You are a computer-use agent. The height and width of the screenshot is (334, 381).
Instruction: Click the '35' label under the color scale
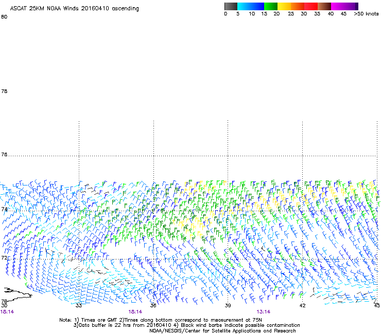click(x=317, y=14)
